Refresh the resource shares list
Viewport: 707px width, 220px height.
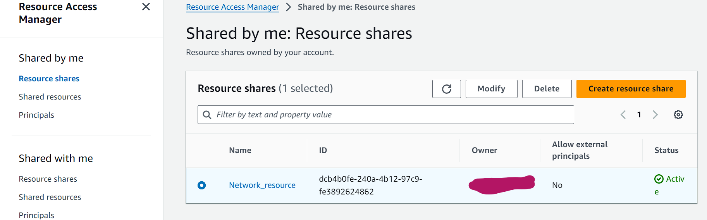(x=447, y=89)
